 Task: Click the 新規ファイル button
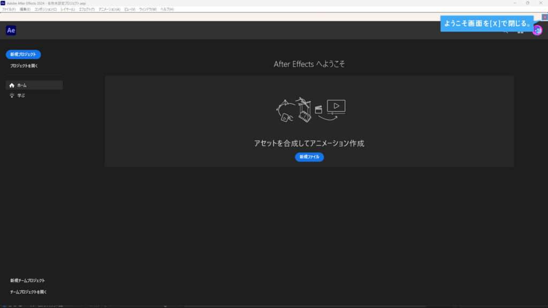click(x=308, y=157)
